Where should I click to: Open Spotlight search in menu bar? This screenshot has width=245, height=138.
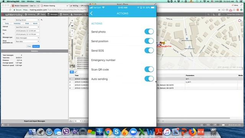(237, 2)
